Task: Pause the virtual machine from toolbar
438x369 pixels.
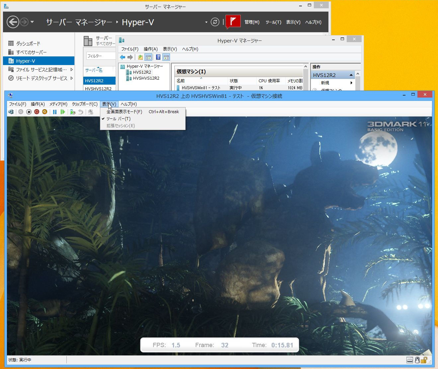Action: pos(55,112)
